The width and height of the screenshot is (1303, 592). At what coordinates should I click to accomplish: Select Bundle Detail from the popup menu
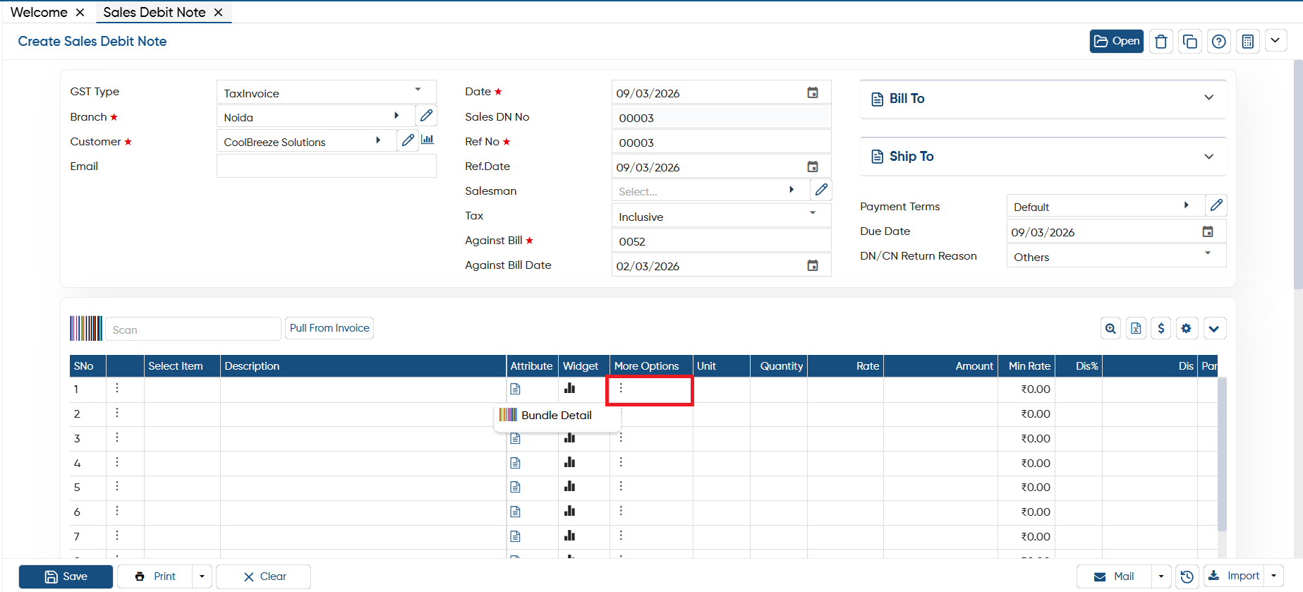point(557,415)
